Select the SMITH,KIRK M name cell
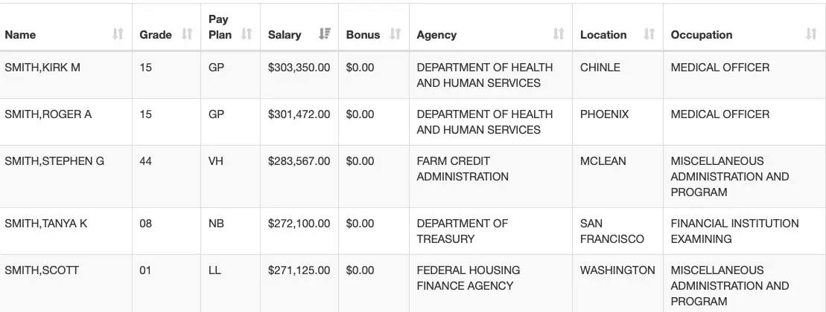The height and width of the screenshot is (312, 826). coord(42,68)
